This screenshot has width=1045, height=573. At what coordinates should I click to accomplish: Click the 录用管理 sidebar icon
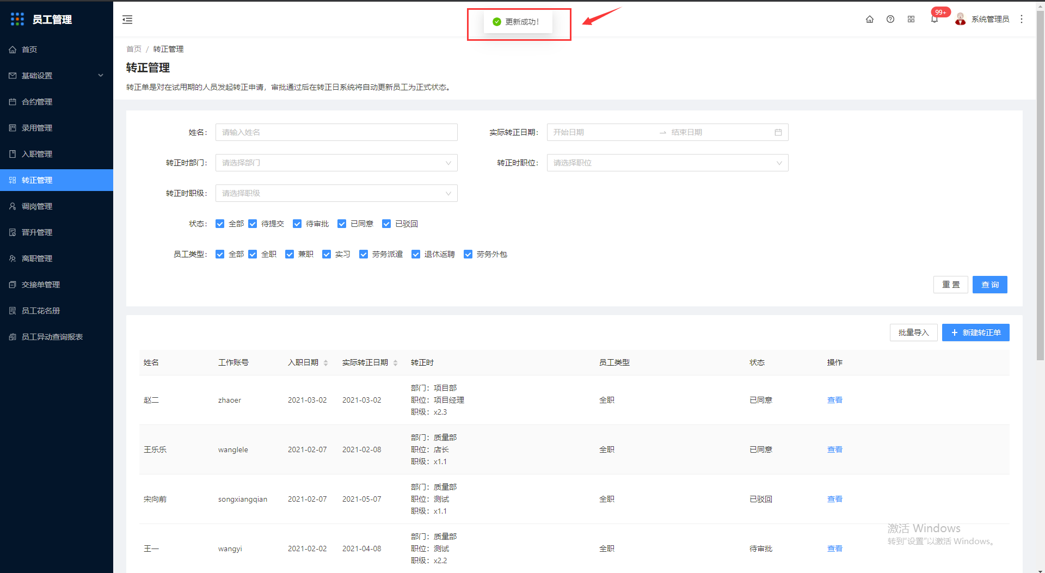coord(13,128)
